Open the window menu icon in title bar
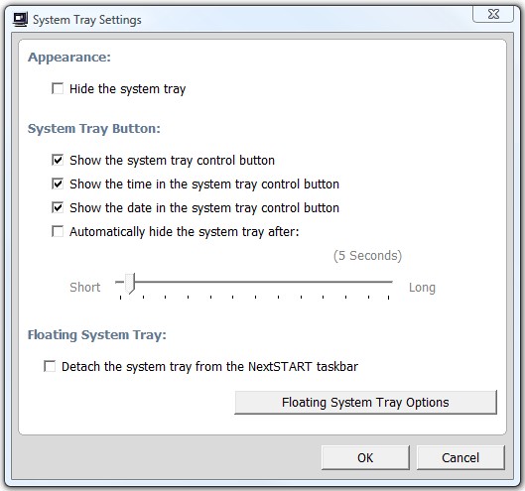525x491 pixels. pos(20,20)
